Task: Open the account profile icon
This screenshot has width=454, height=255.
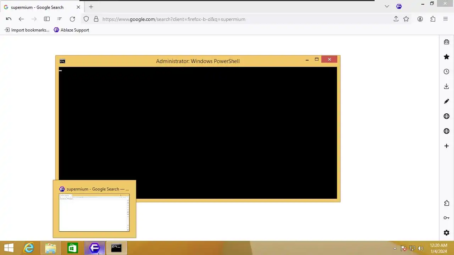Action: (x=420, y=19)
